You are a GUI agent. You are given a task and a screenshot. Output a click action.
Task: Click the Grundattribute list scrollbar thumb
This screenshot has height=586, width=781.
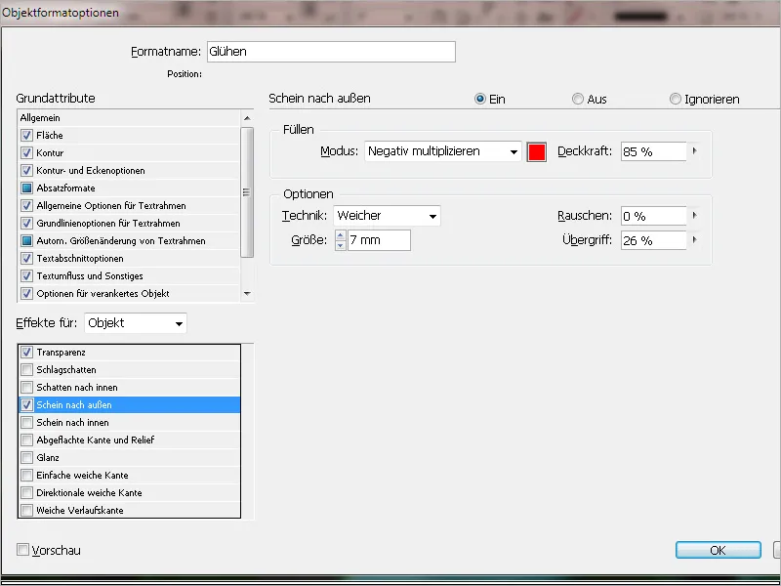247,192
